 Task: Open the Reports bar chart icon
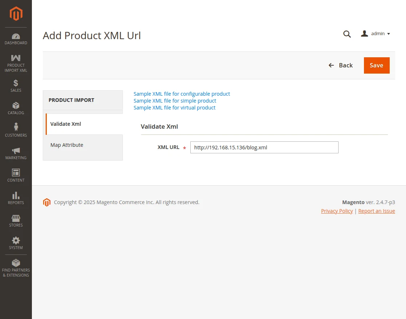coord(16,196)
